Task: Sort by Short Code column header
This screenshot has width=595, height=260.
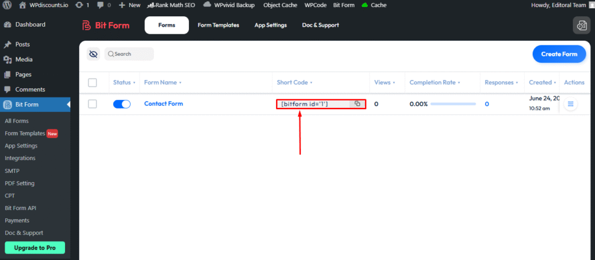Action: click(x=295, y=82)
